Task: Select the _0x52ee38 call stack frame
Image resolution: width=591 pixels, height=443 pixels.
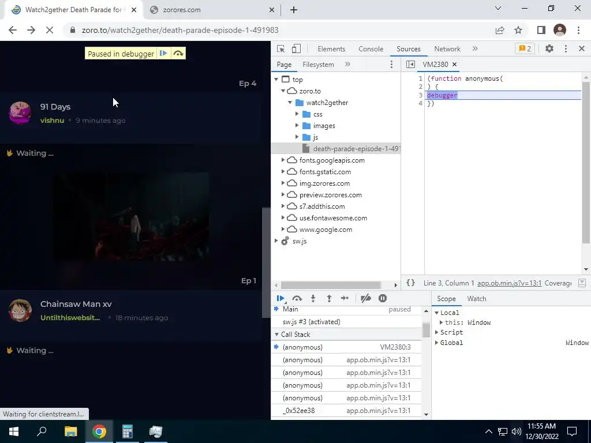Action: (346, 411)
